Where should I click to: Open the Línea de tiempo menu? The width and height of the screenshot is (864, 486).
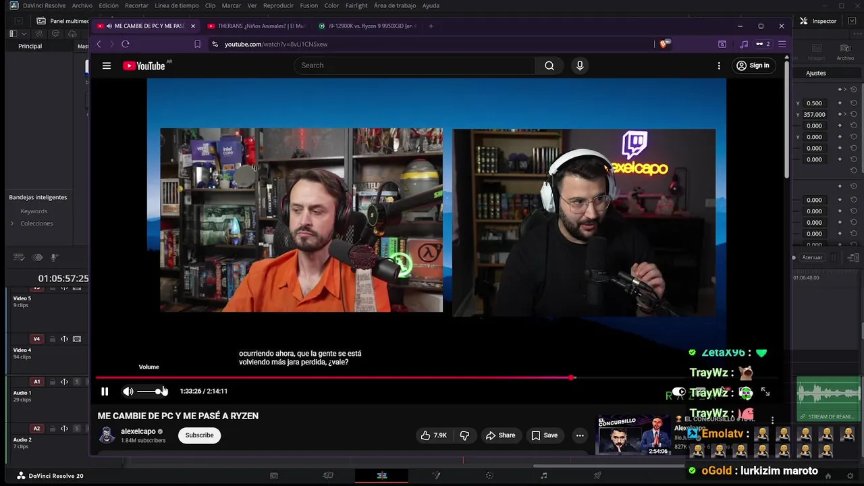tap(177, 5)
